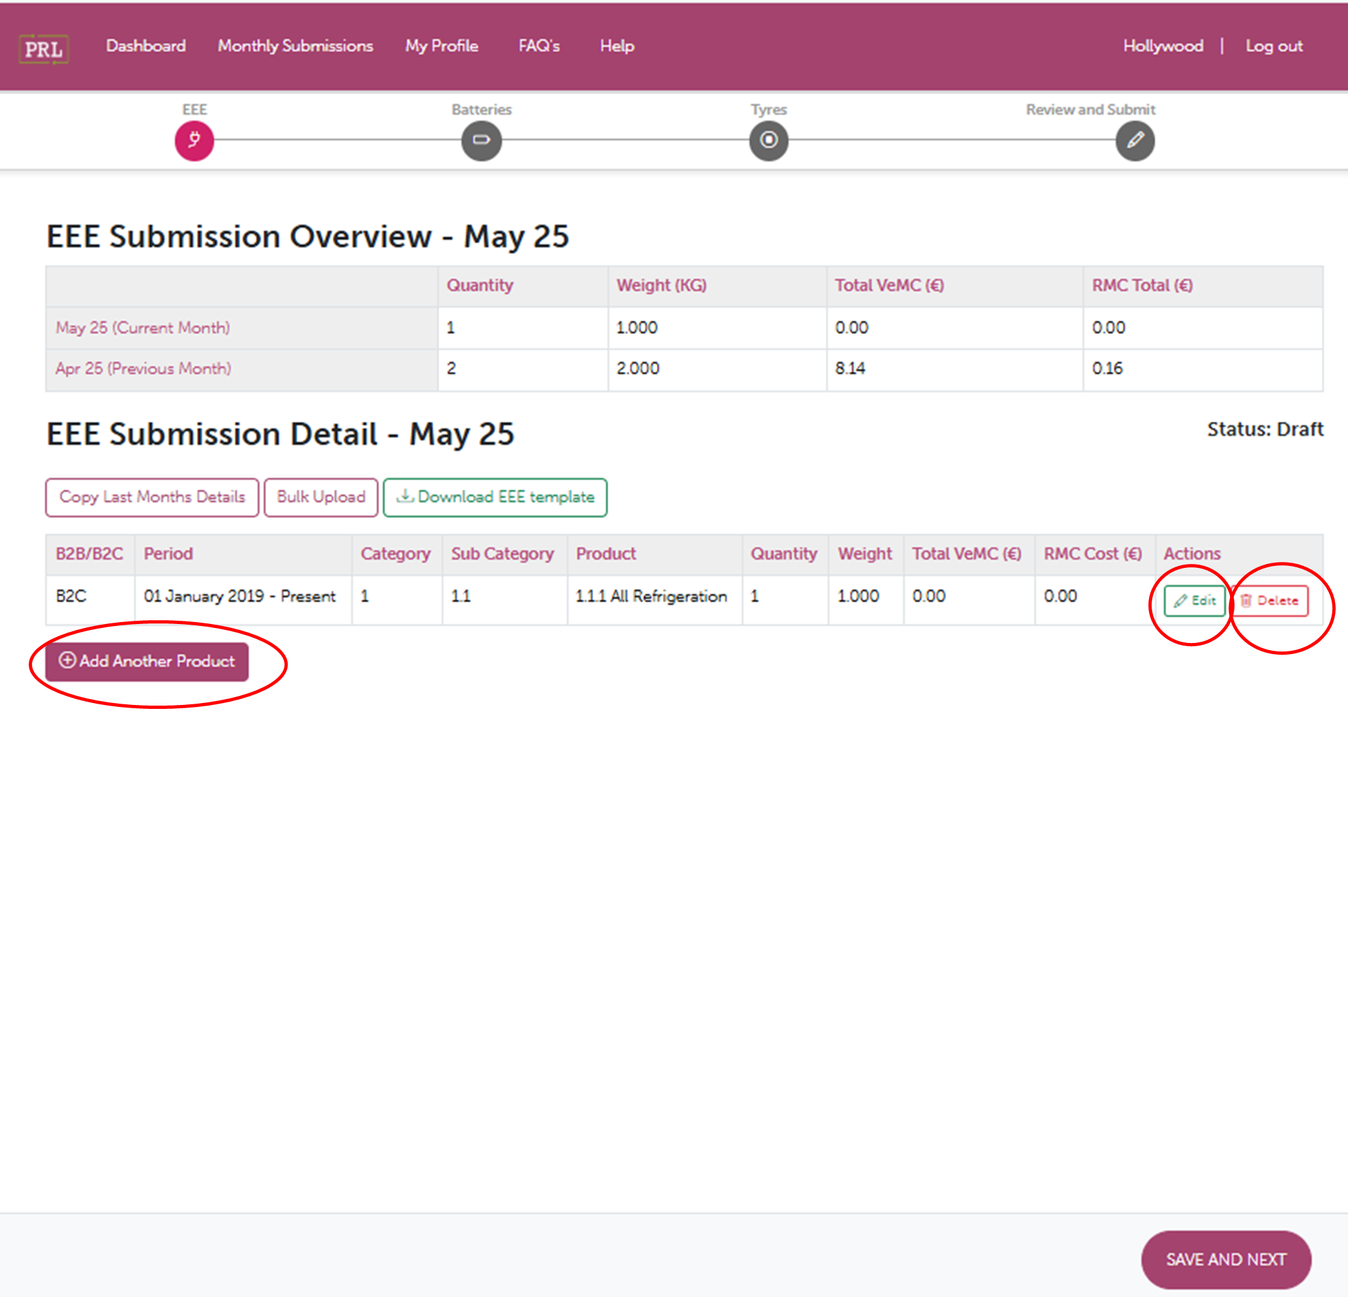
Task: Log out of the account
Action: point(1274,46)
